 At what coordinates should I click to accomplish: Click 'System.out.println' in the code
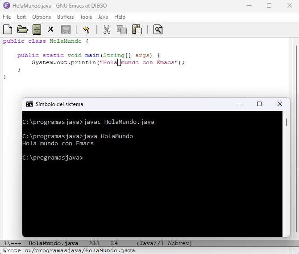64,63
